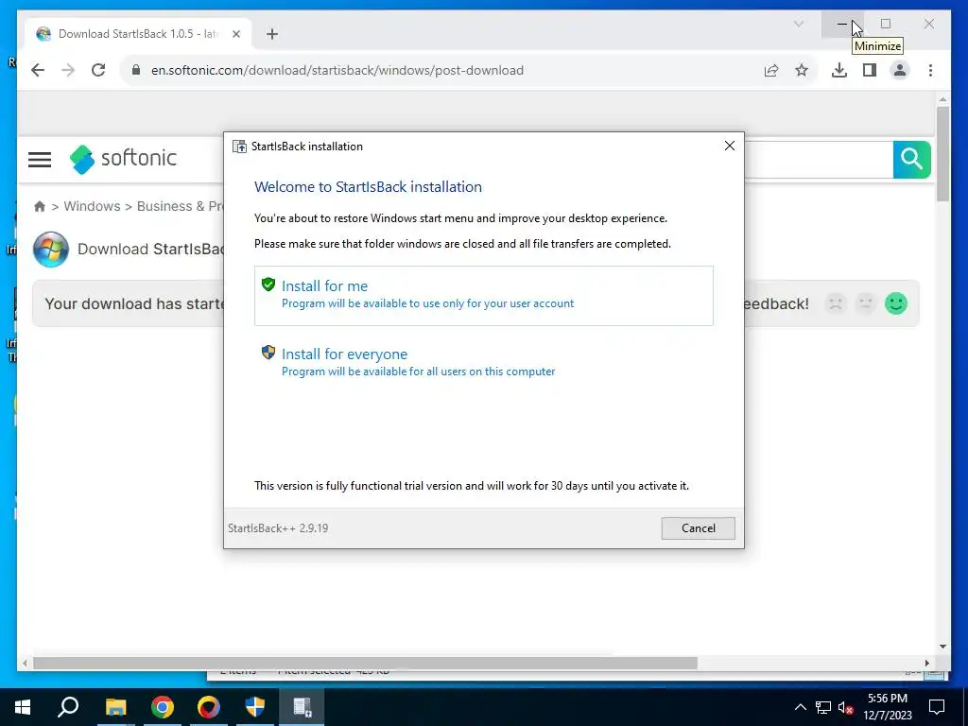968x726 pixels.
Task: Bookmark this page with star icon
Action: pyautogui.click(x=802, y=70)
